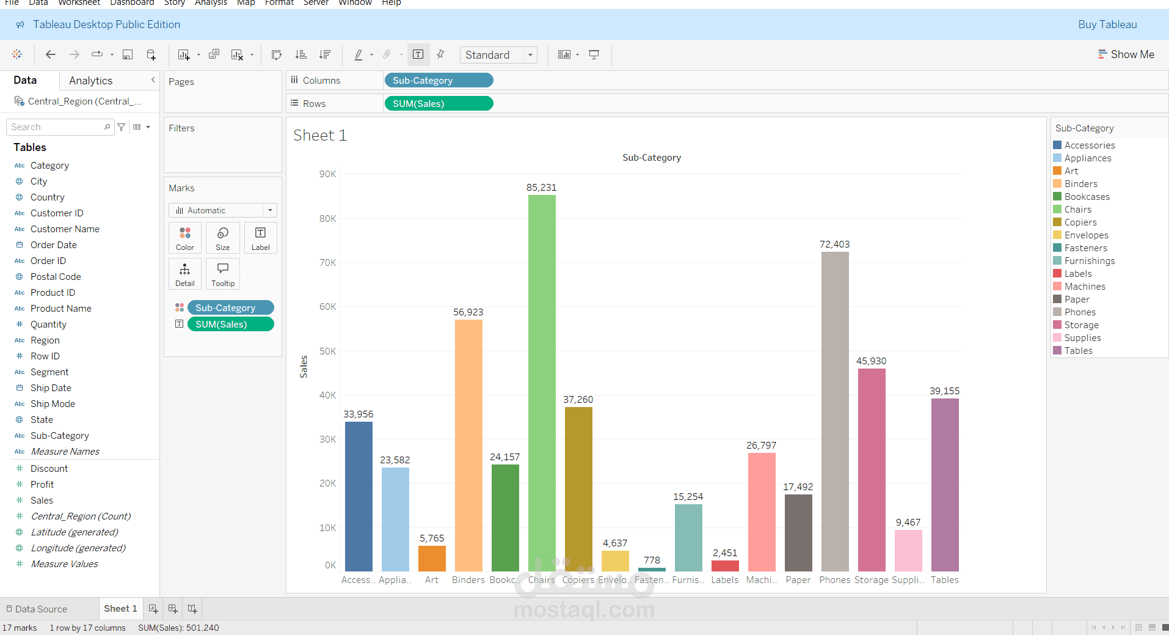Click the New Dashboard tab icon
Viewport: 1169px width, 635px height.
(x=173, y=609)
